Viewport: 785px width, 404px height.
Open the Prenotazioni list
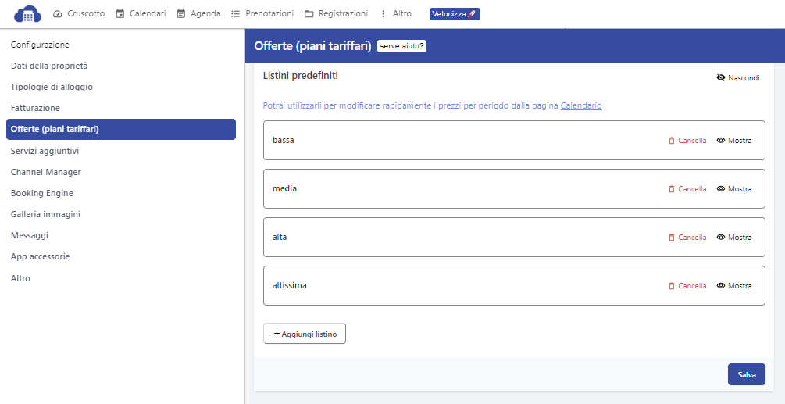click(262, 14)
